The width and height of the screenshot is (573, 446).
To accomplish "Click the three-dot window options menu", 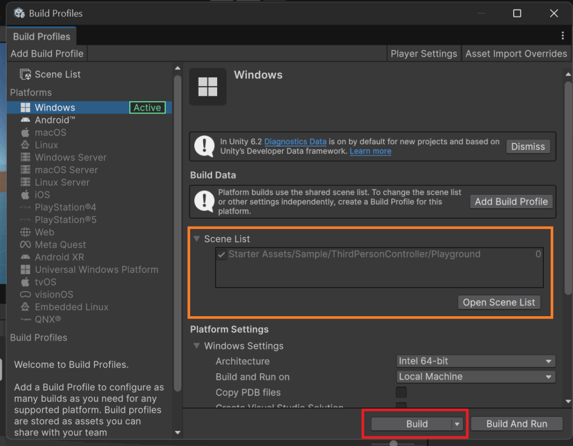I will point(562,36).
